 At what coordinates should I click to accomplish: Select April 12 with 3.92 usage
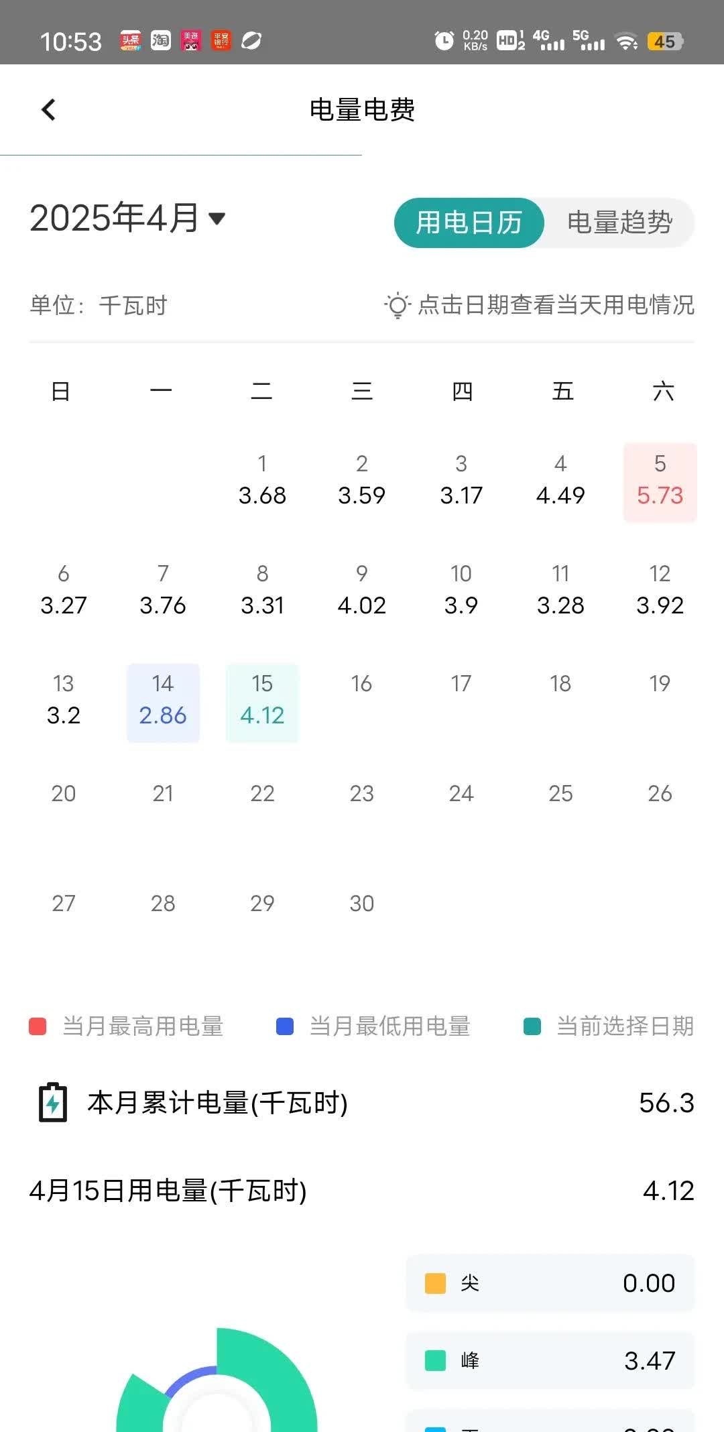[x=660, y=591]
